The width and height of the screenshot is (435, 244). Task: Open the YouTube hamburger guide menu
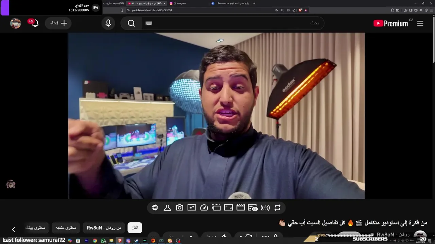(x=420, y=23)
